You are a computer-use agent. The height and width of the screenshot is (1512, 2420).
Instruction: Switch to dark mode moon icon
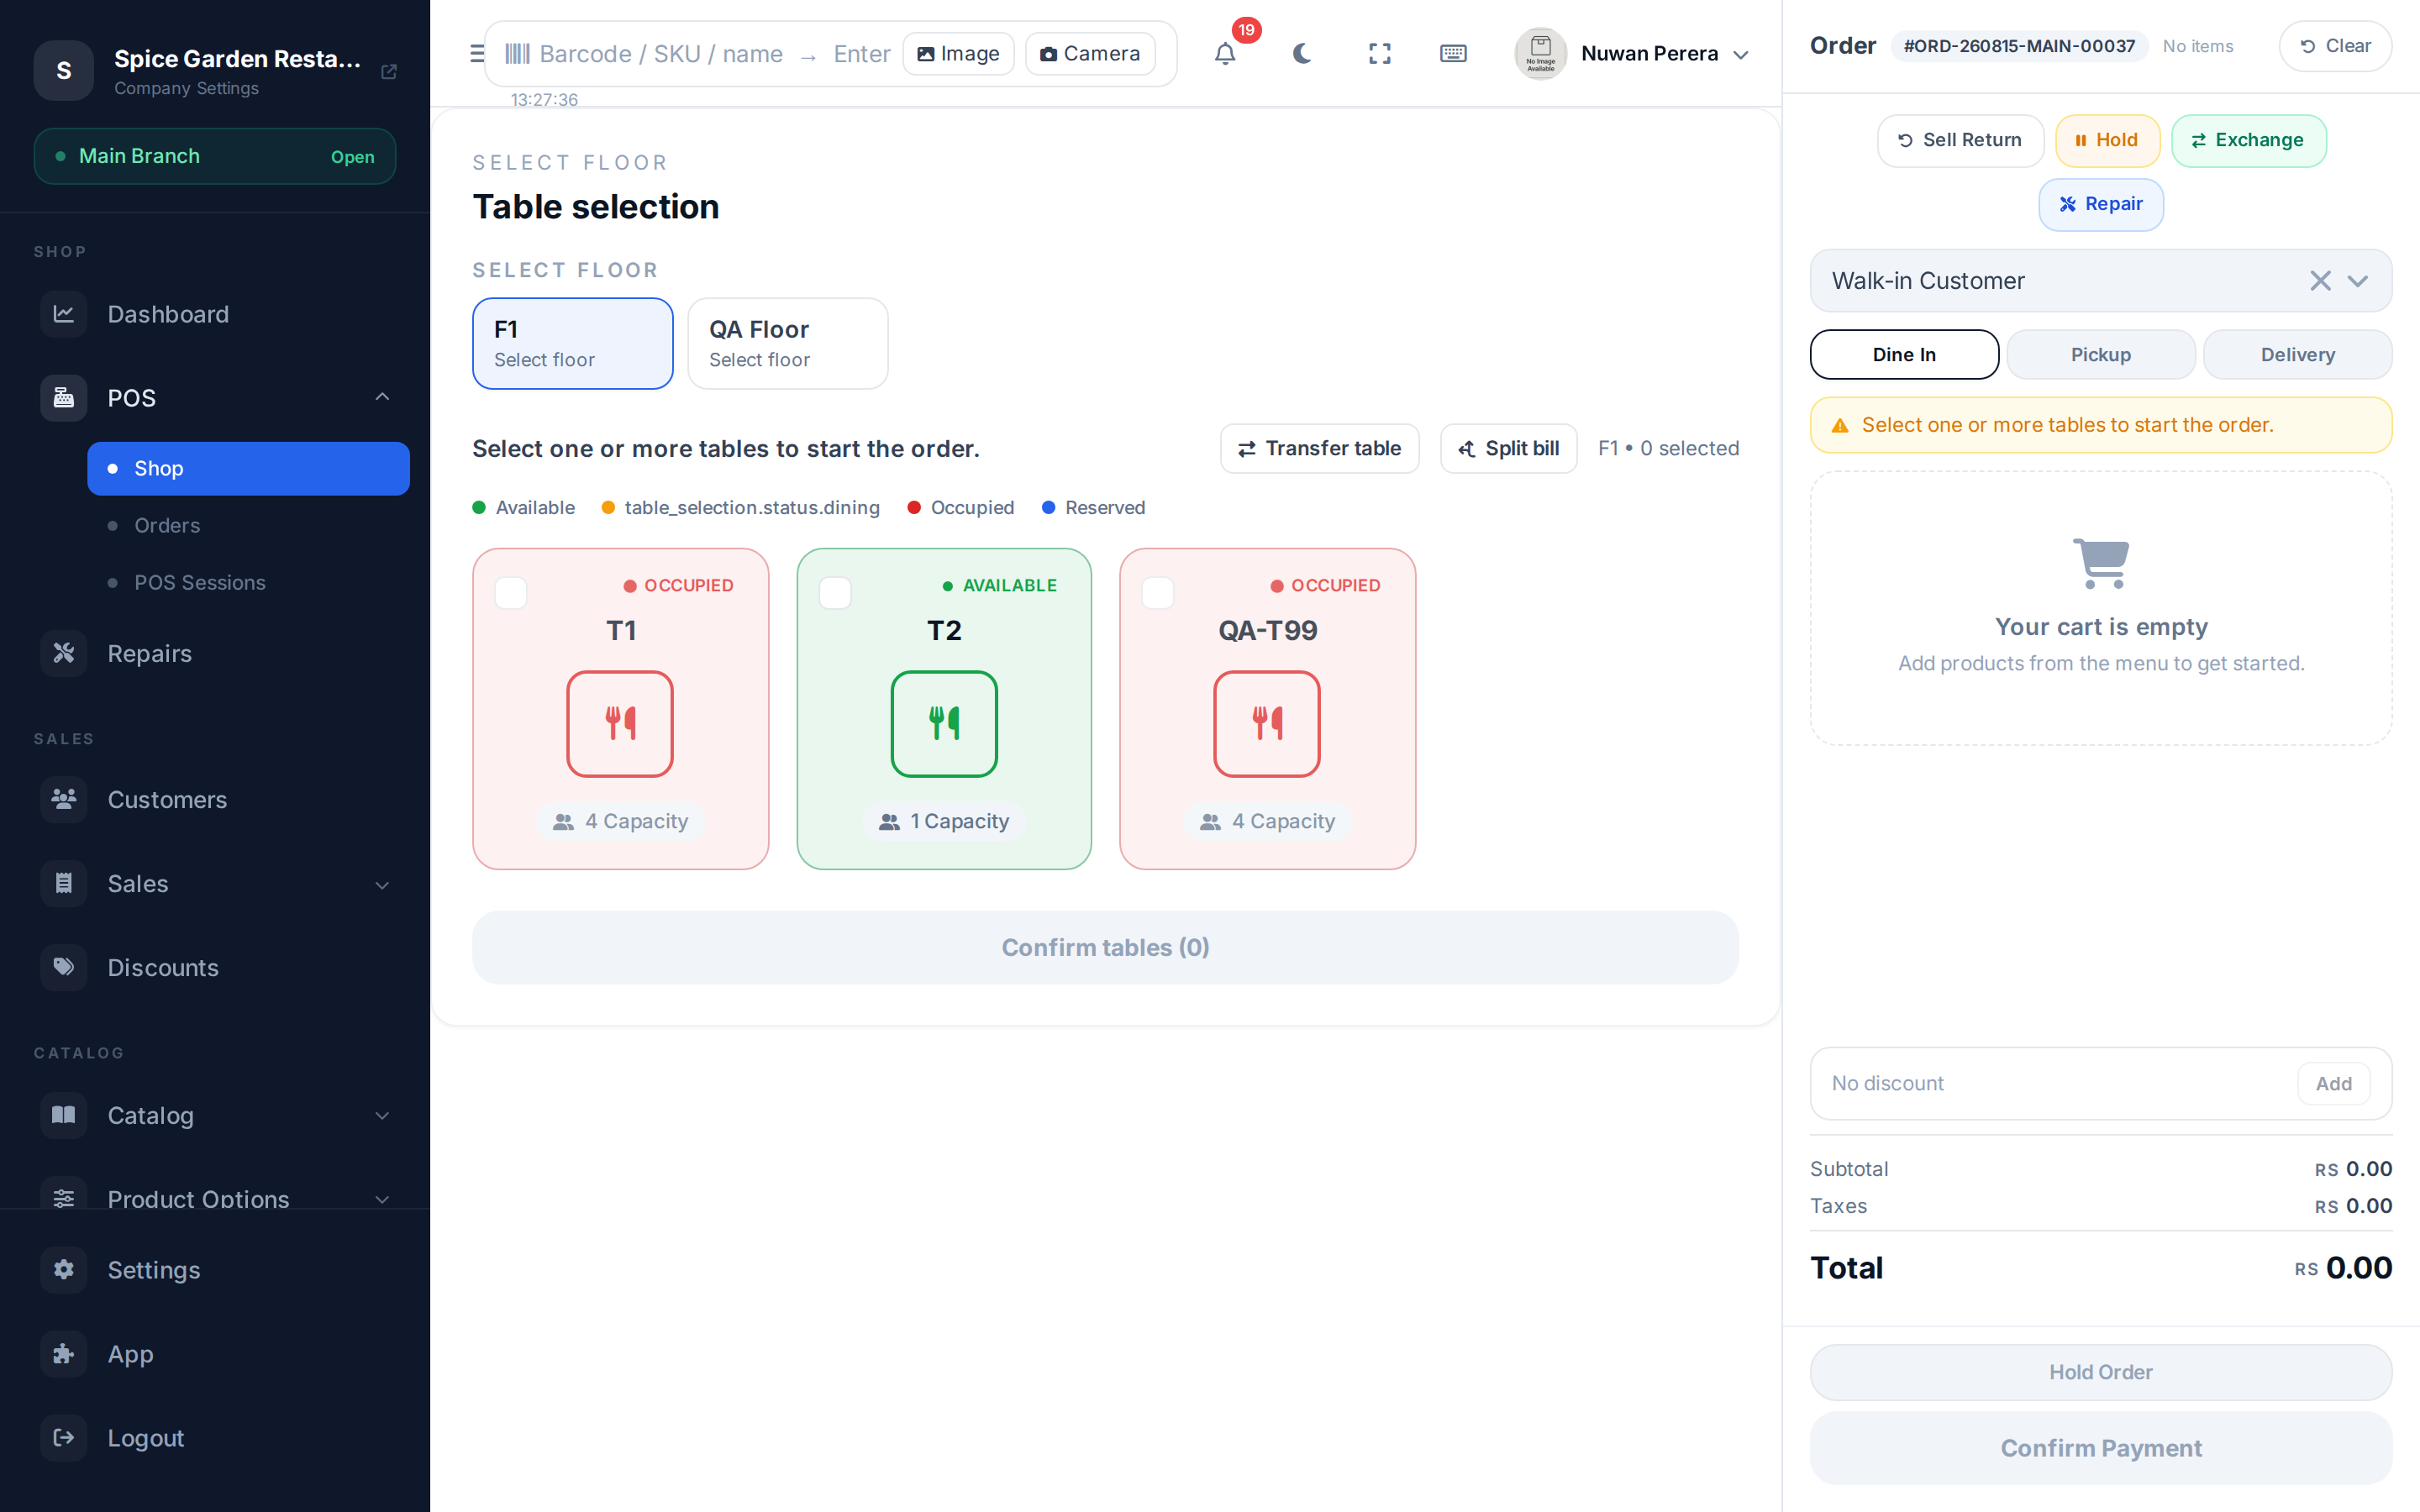(1302, 54)
